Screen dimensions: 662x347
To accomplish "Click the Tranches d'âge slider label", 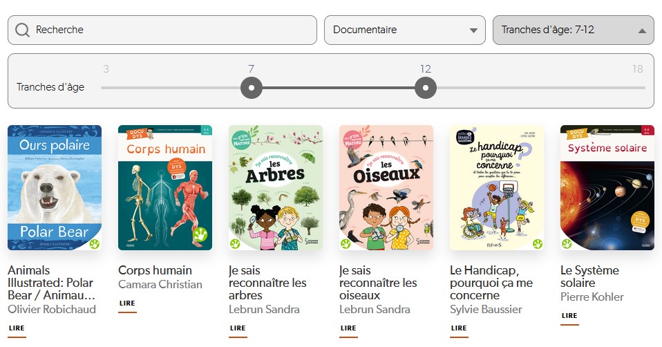I will (50, 87).
